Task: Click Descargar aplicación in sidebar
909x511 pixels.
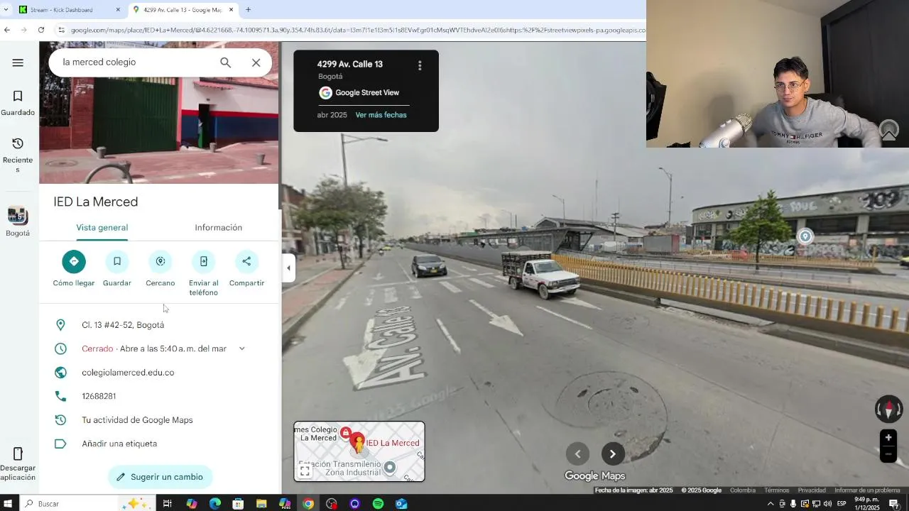Action: pyautogui.click(x=18, y=463)
